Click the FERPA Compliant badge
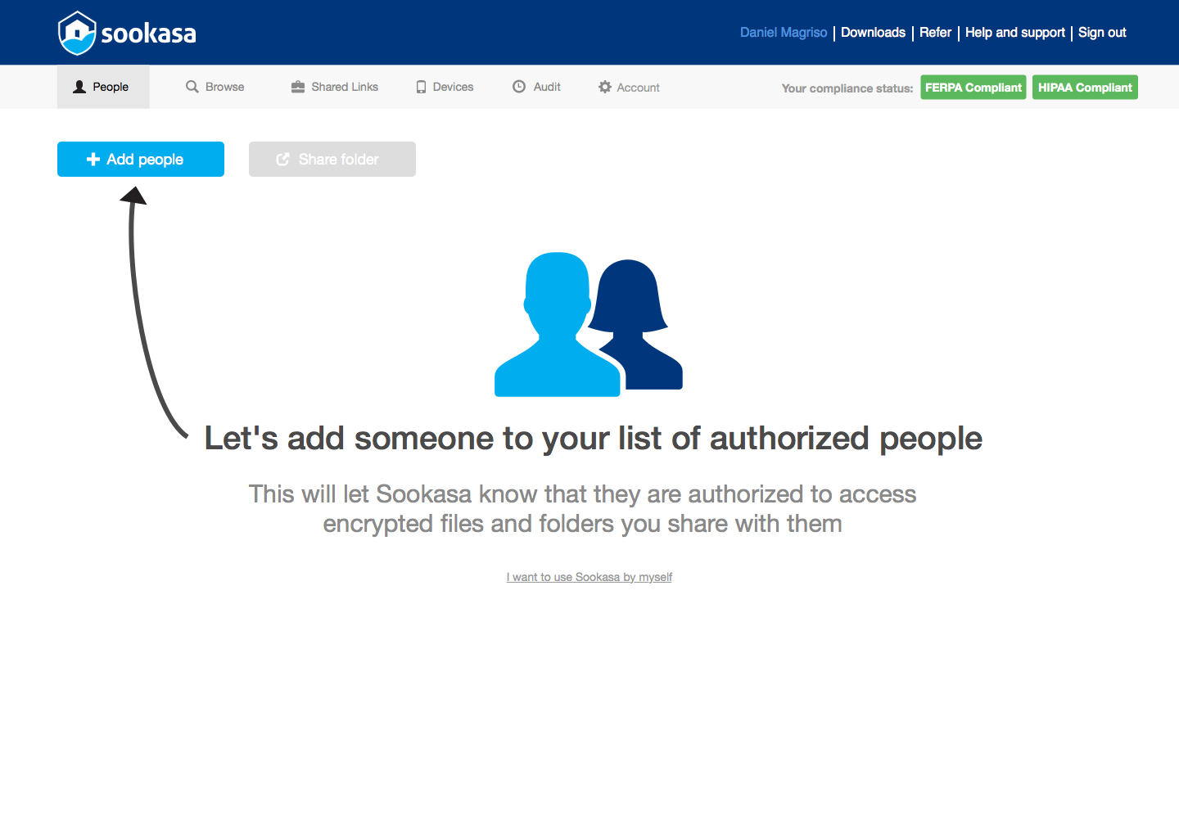 (x=973, y=88)
